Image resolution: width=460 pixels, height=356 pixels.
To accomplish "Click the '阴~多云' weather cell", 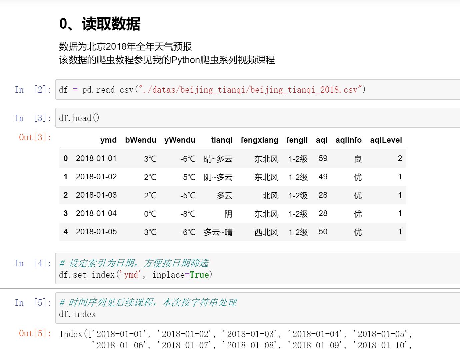I will pyautogui.click(x=218, y=177).
